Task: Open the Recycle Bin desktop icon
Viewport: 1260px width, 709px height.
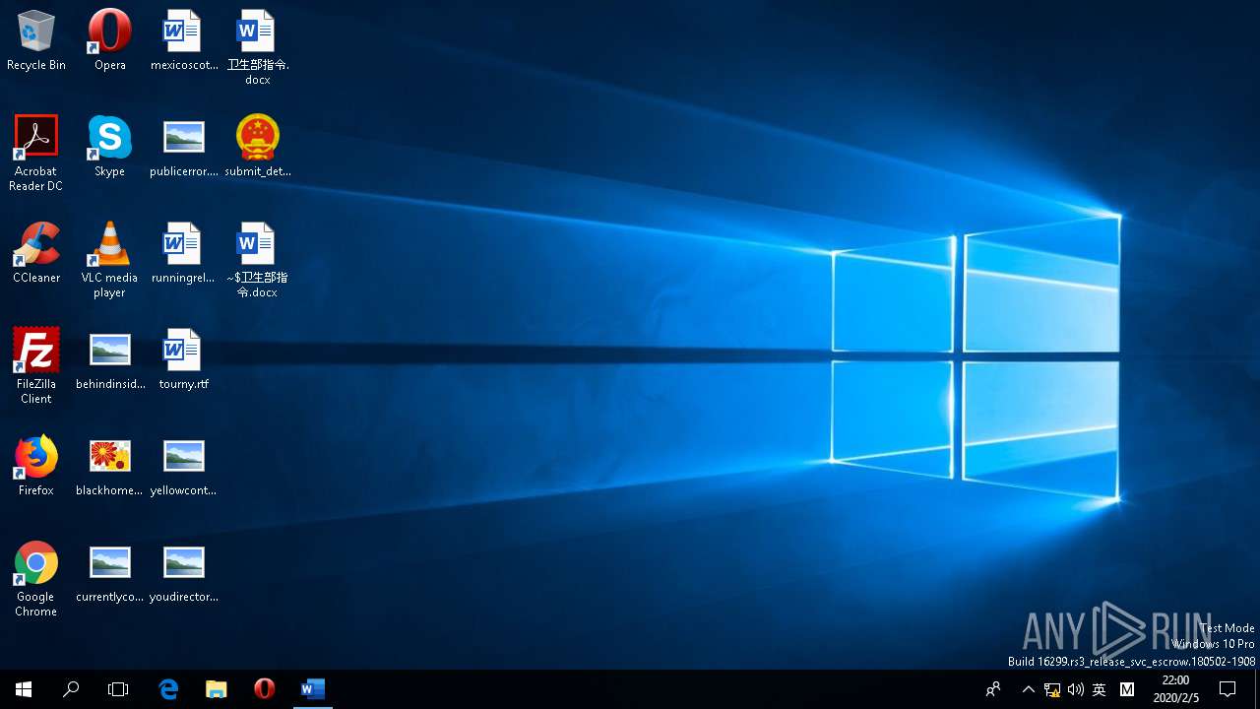Action: (x=36, y=41)
